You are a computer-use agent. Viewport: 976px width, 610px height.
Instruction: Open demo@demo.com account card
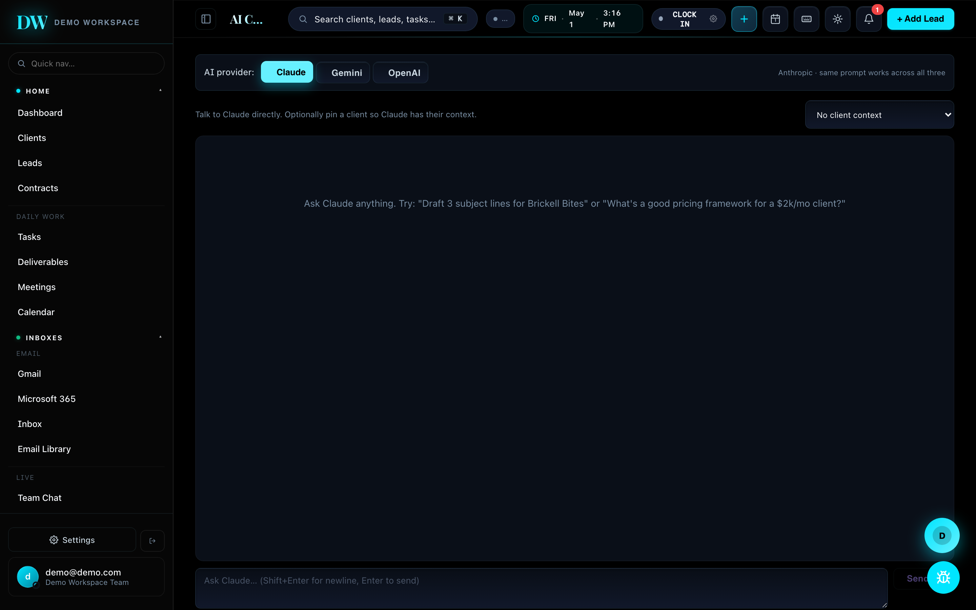[x=86, y=577]
